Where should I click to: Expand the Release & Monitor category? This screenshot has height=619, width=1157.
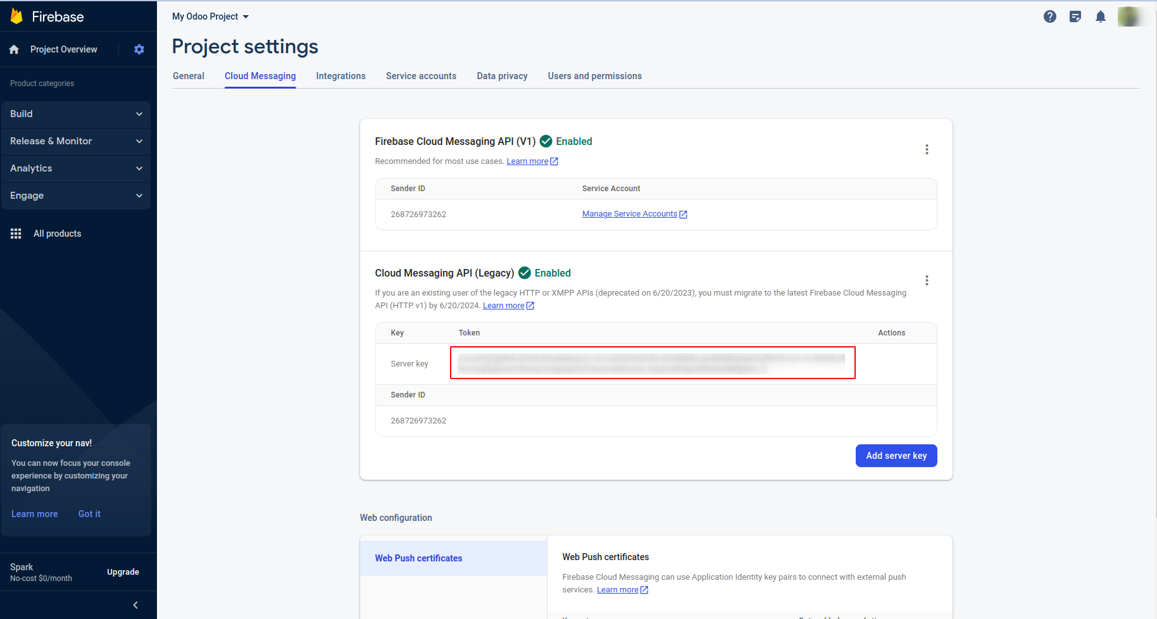click(76, 141)
